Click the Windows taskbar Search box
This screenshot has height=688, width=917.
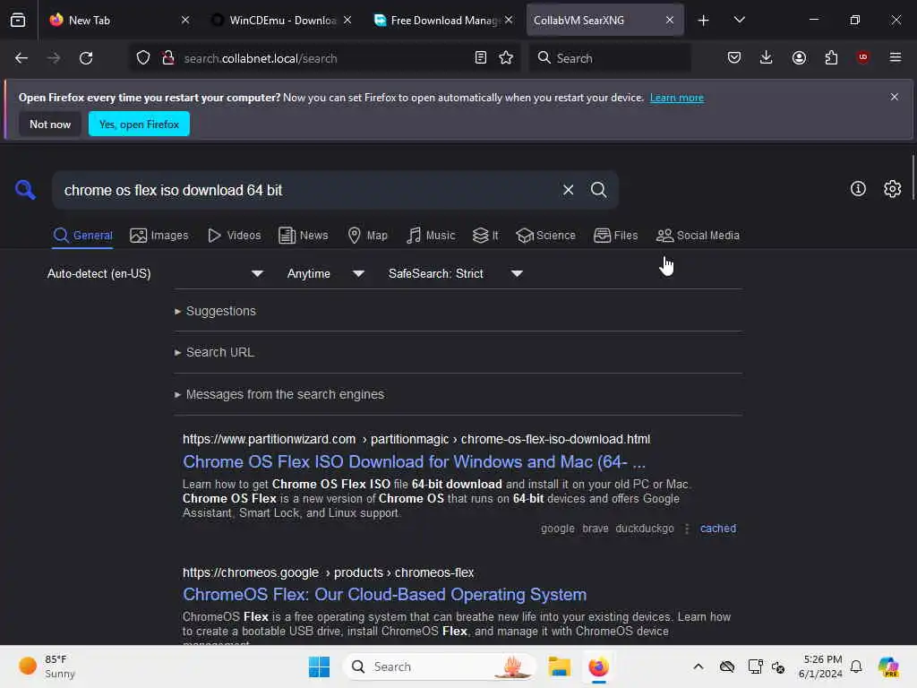coord(440,666)
